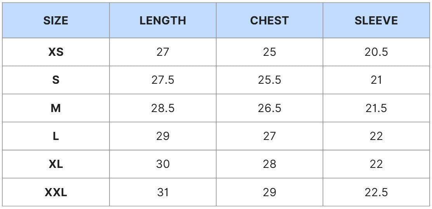Screen dimensions: 432x209
Task: Click the XS size row label
Action: [56, 52]
